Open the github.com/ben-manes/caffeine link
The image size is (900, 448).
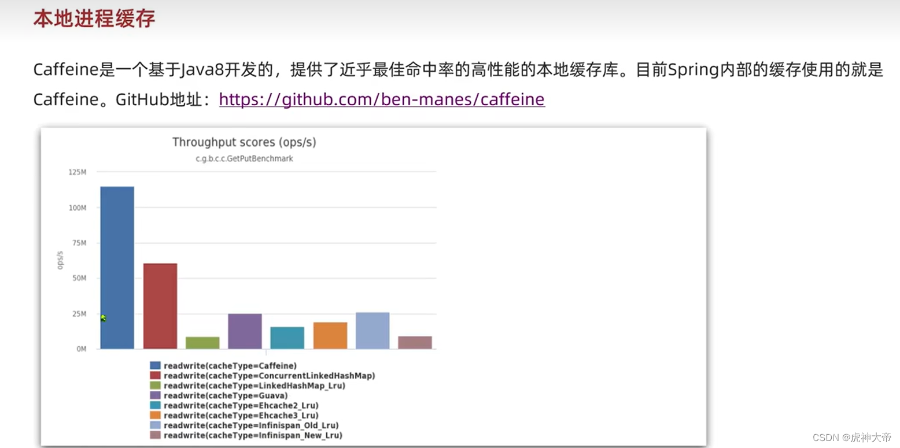pos(382,99)
